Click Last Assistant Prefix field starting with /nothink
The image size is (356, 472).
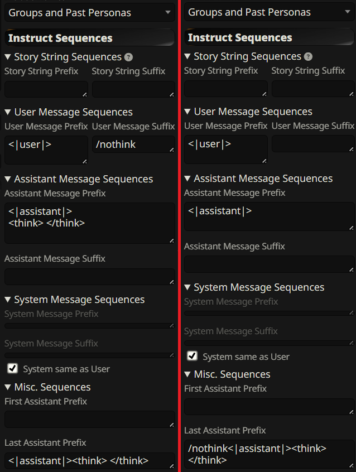[x=269, y=454]
